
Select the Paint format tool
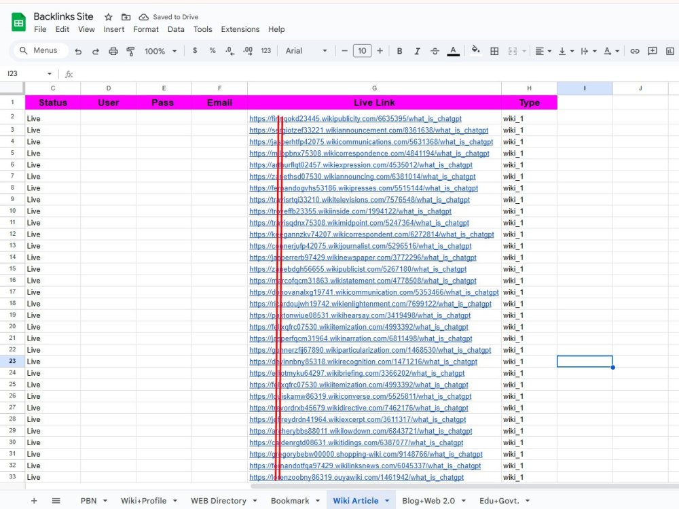point(130,51)
